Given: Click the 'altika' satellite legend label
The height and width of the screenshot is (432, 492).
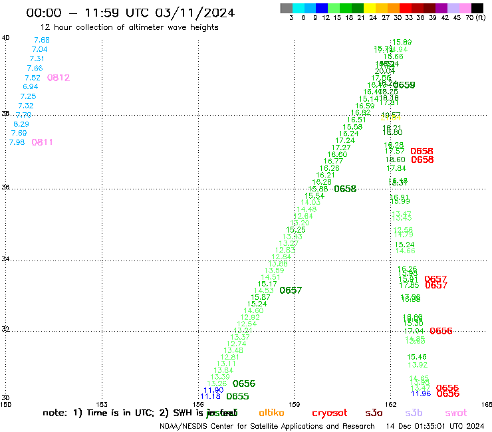Looking at the screenshot, I should tap(271, 413).
